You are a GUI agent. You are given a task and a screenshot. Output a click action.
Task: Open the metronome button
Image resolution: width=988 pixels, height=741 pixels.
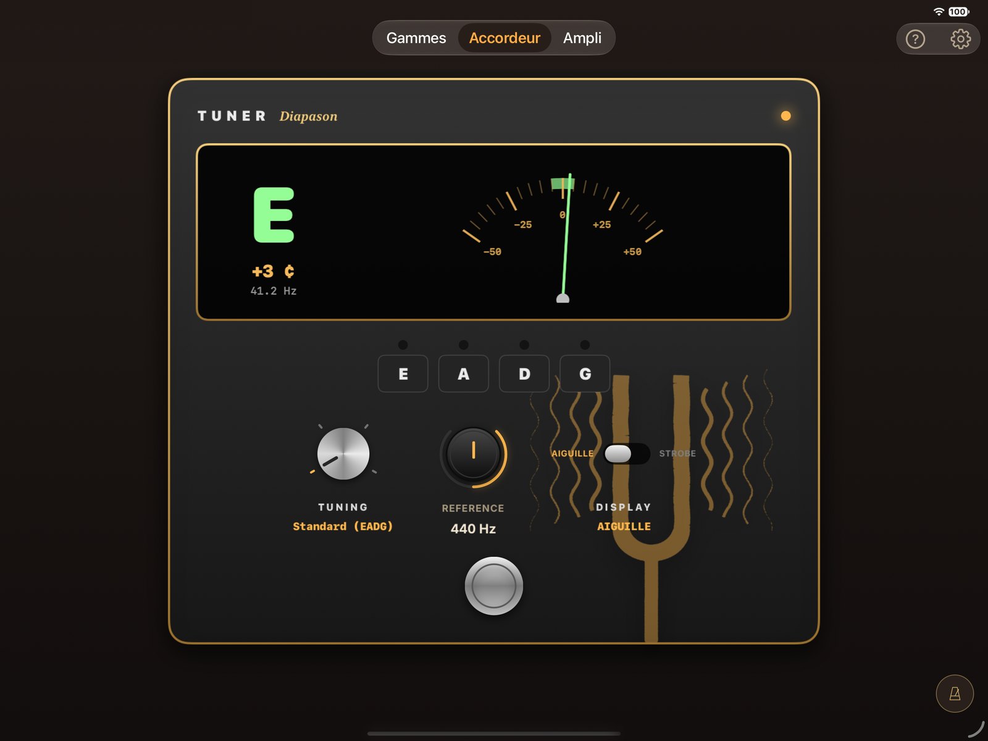coord(955,693)
